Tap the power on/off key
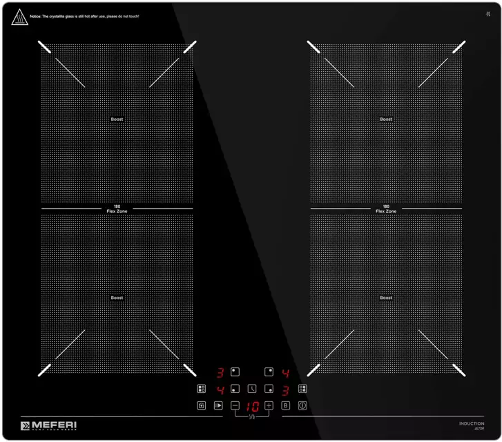 tap(302, 406)
